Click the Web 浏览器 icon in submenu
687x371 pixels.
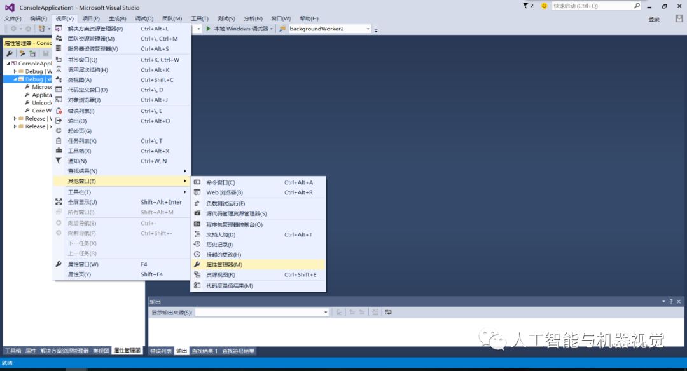point(197,192)
